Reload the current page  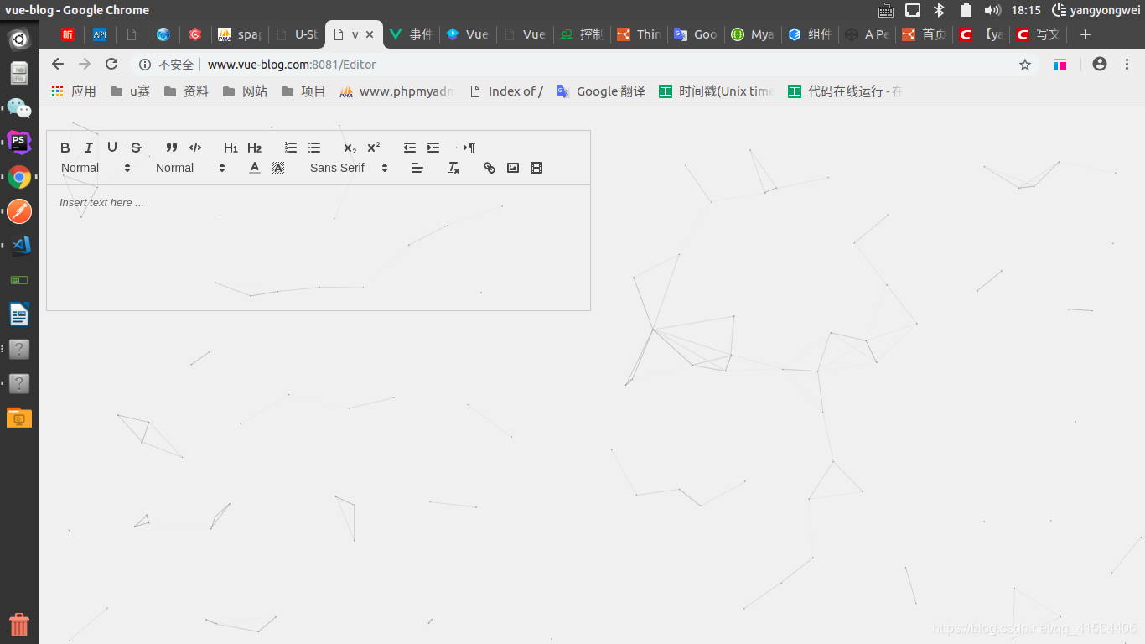pos(111,65)
